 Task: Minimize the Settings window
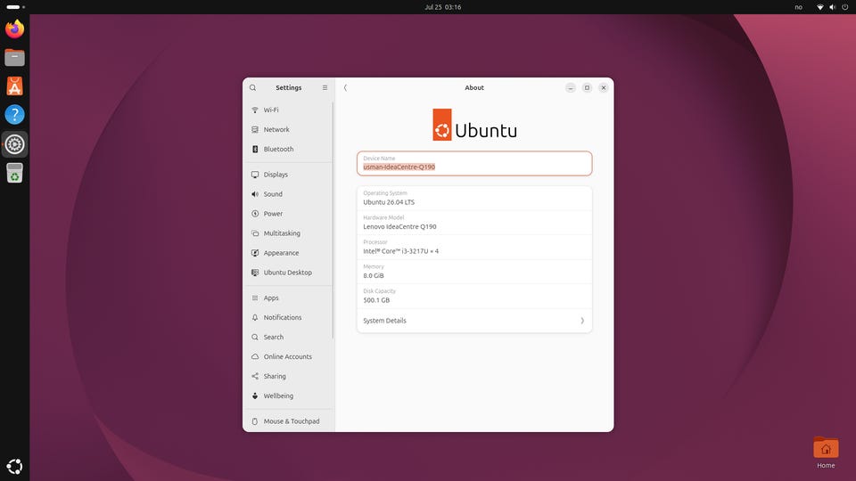(x=571, y=88)
